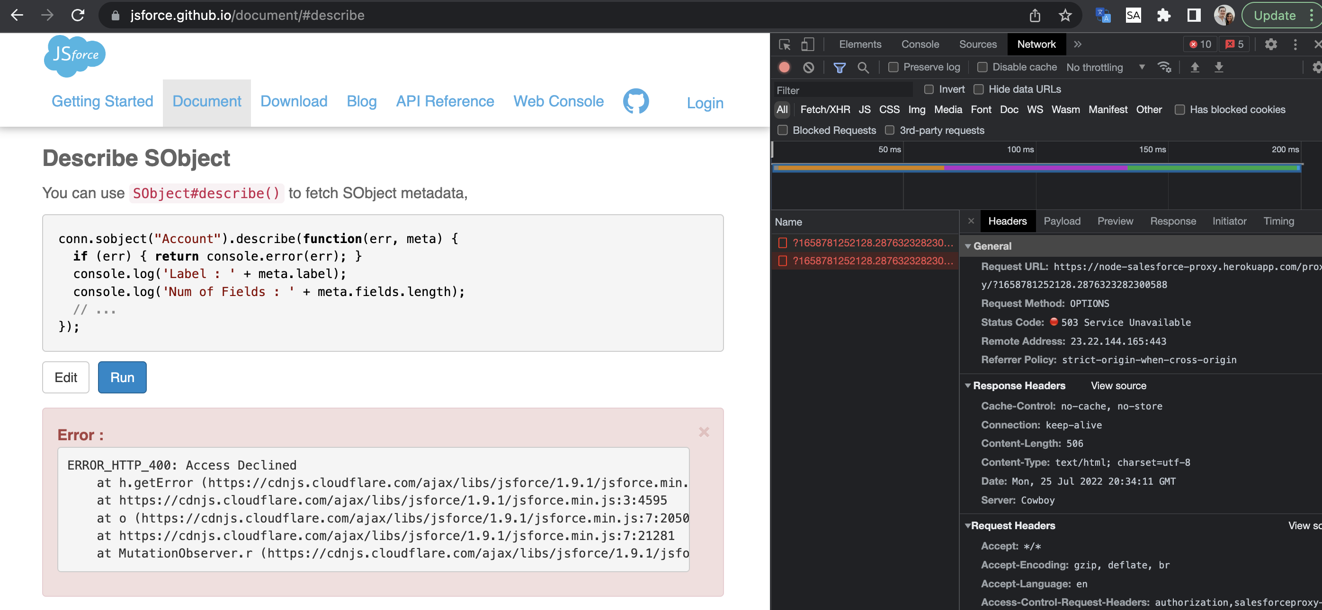
Task: Enable the Preserve log checkbox
Action: pyautogui.click(x=893, y=67)
